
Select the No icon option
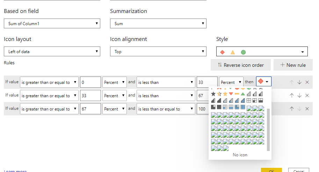click(x=240, y=155)
